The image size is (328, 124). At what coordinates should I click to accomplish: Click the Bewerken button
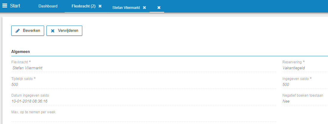coord(28,31)
